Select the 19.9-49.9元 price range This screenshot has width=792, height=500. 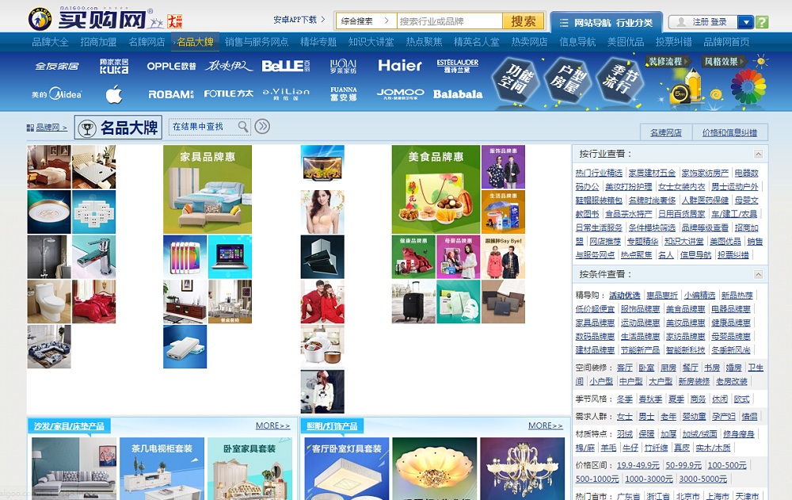pyautogui.click(x=638, y=465)
